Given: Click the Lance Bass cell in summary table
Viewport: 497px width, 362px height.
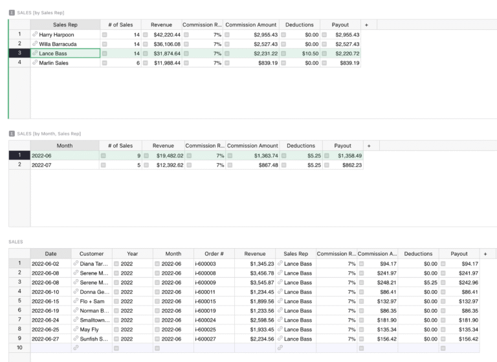Looking at the screenshot, I should click(65, 53).
